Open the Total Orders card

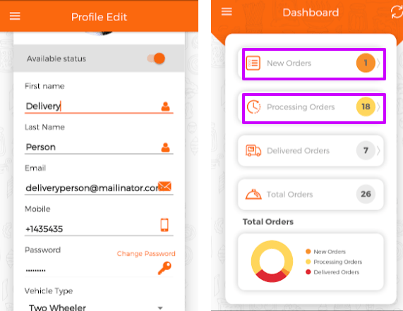click(311, 195)
